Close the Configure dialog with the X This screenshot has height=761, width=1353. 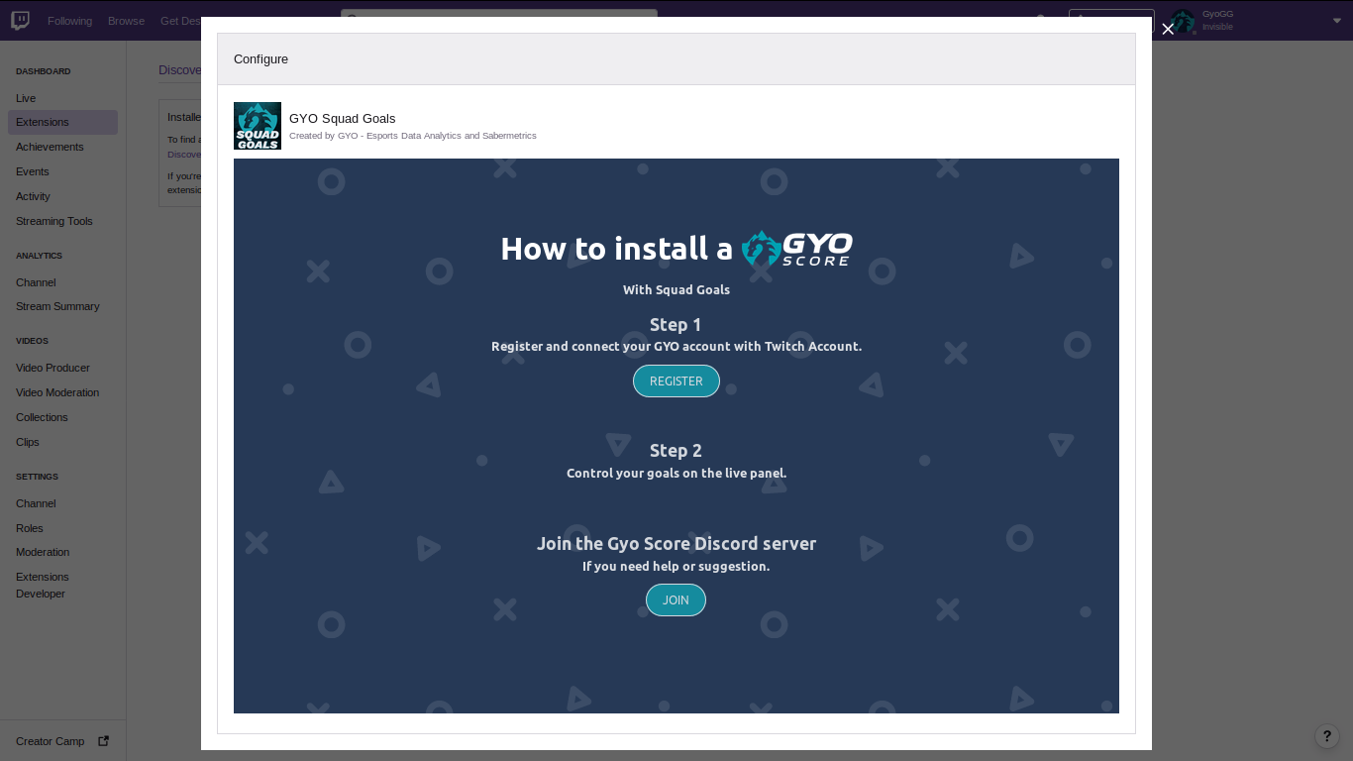pyautogui.click(x=1168, y=29)
